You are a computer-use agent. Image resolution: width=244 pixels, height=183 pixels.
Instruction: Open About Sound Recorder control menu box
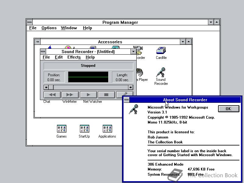pyautogui.click(x=127, y=100)
